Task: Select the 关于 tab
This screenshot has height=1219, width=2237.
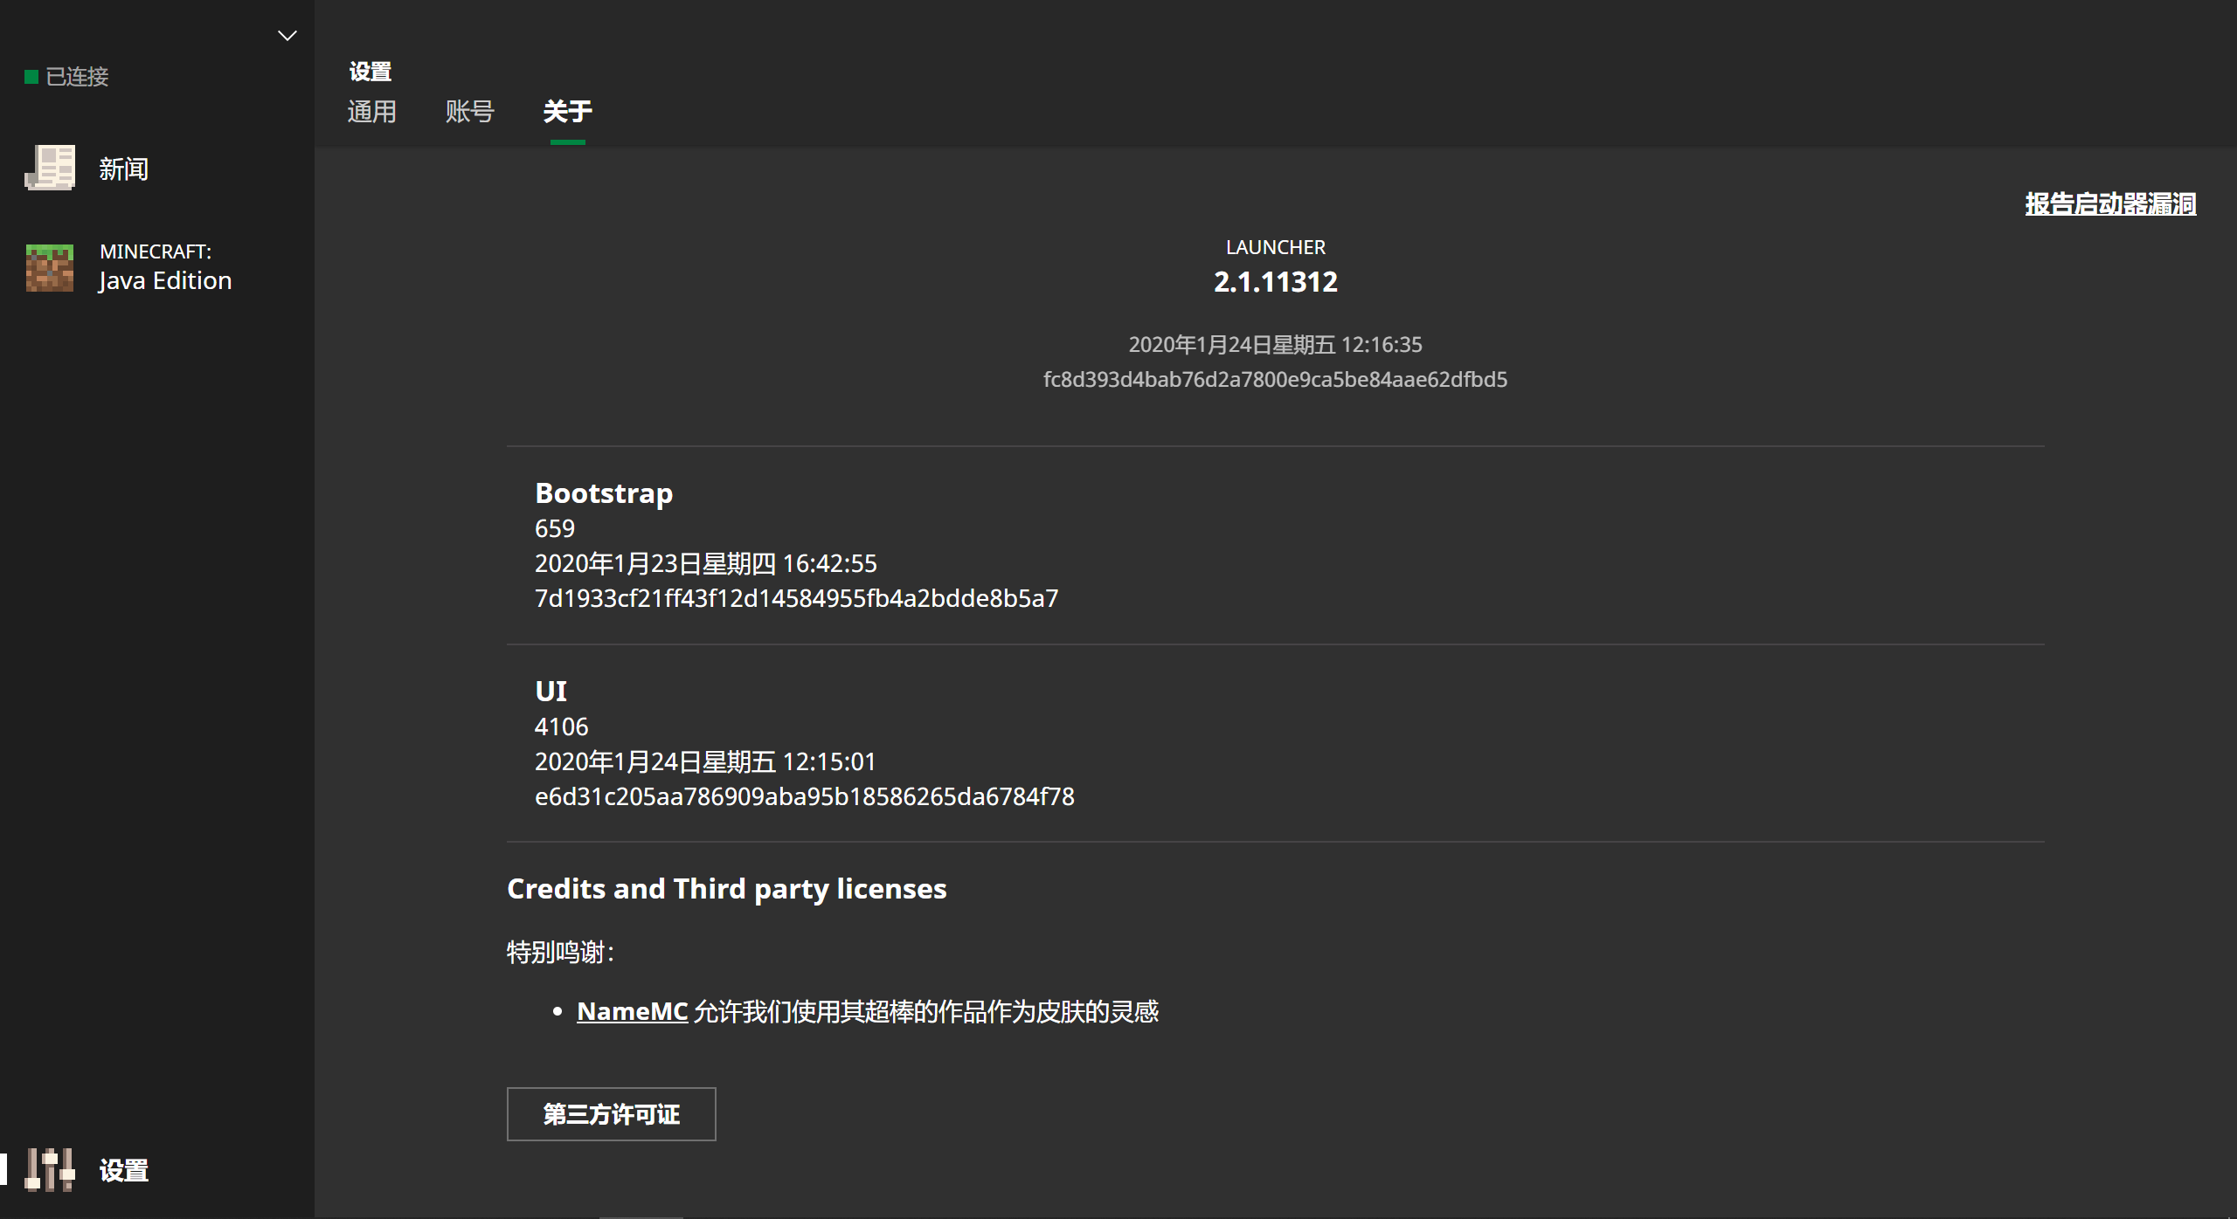Action: click(x=567, y=112)
